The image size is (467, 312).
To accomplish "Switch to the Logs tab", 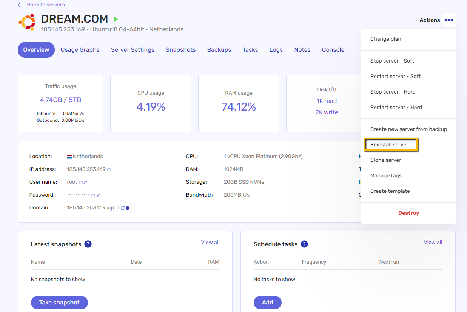I will pyautogui.click(x=276, y=50).
